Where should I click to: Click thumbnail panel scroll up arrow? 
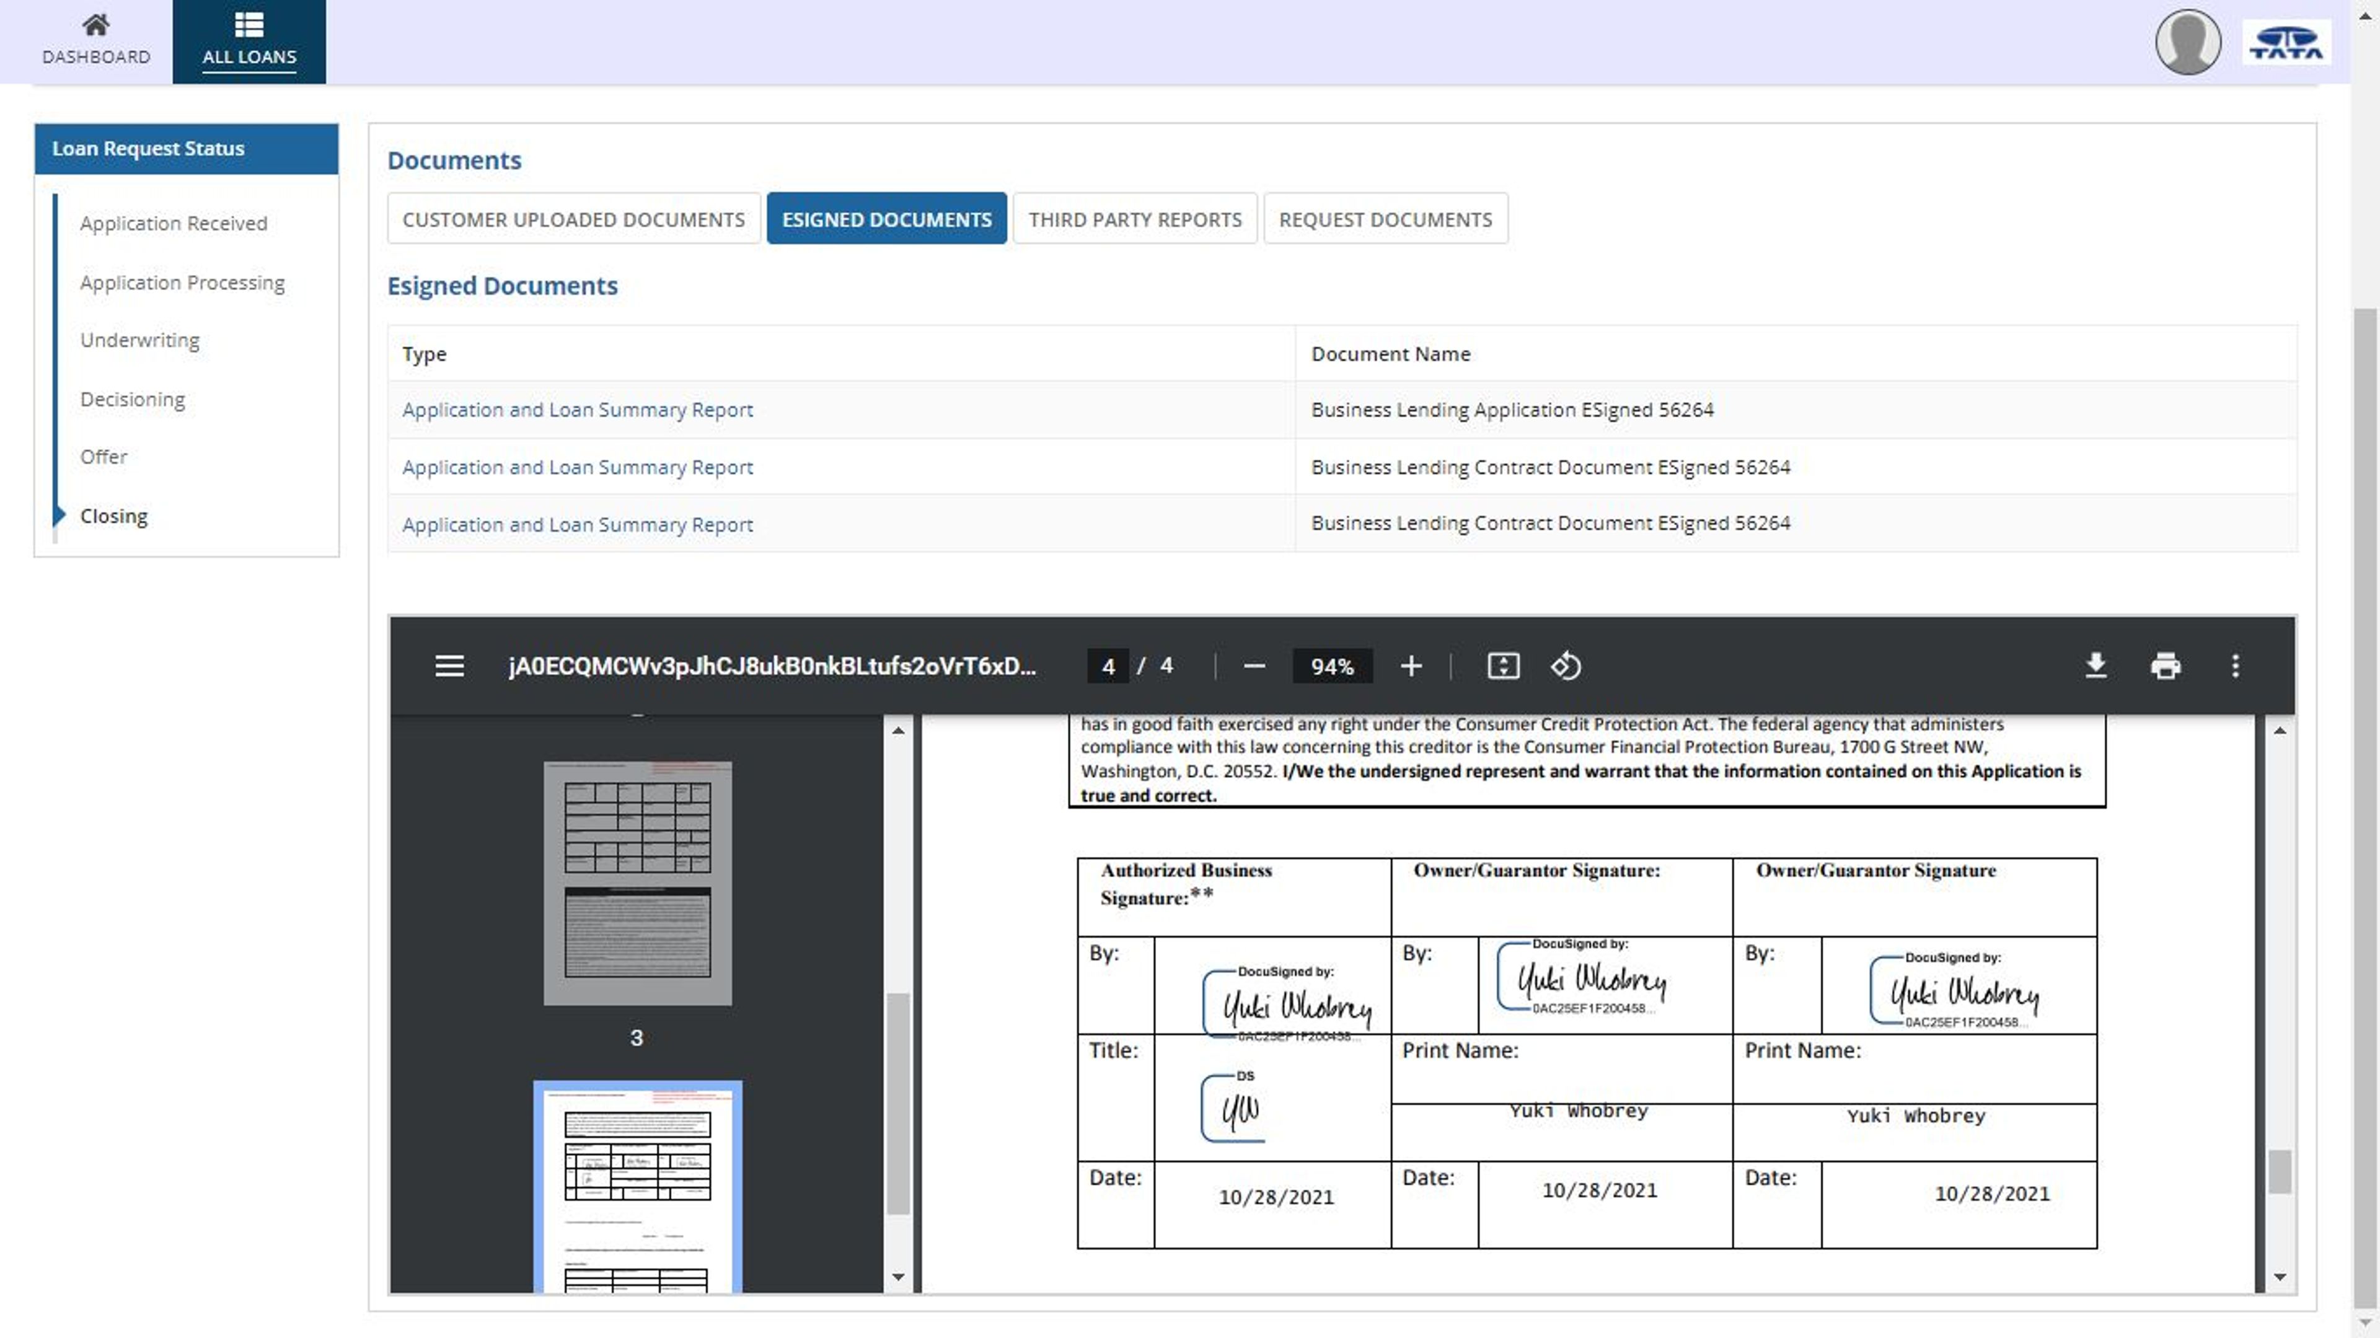click(x=898, y=730)
